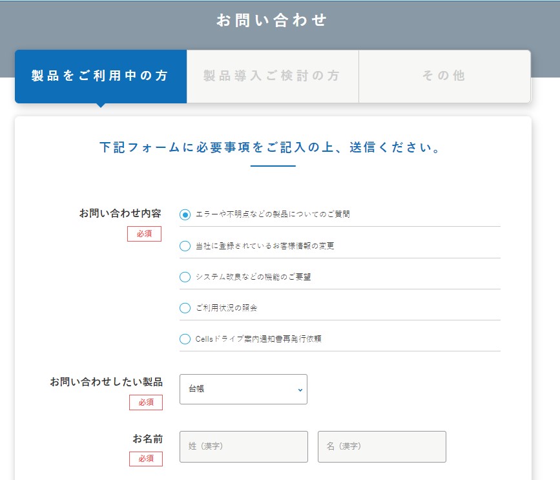Click the 必須 badge under お問い合わせ内容
Image resolution: width=560 pixels, height=480 pixels.
pyautogui.click(x=145, y=234)
